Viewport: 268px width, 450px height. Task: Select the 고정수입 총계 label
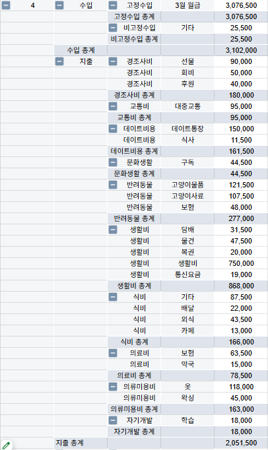pyautogui.click(x=134, y=16)
